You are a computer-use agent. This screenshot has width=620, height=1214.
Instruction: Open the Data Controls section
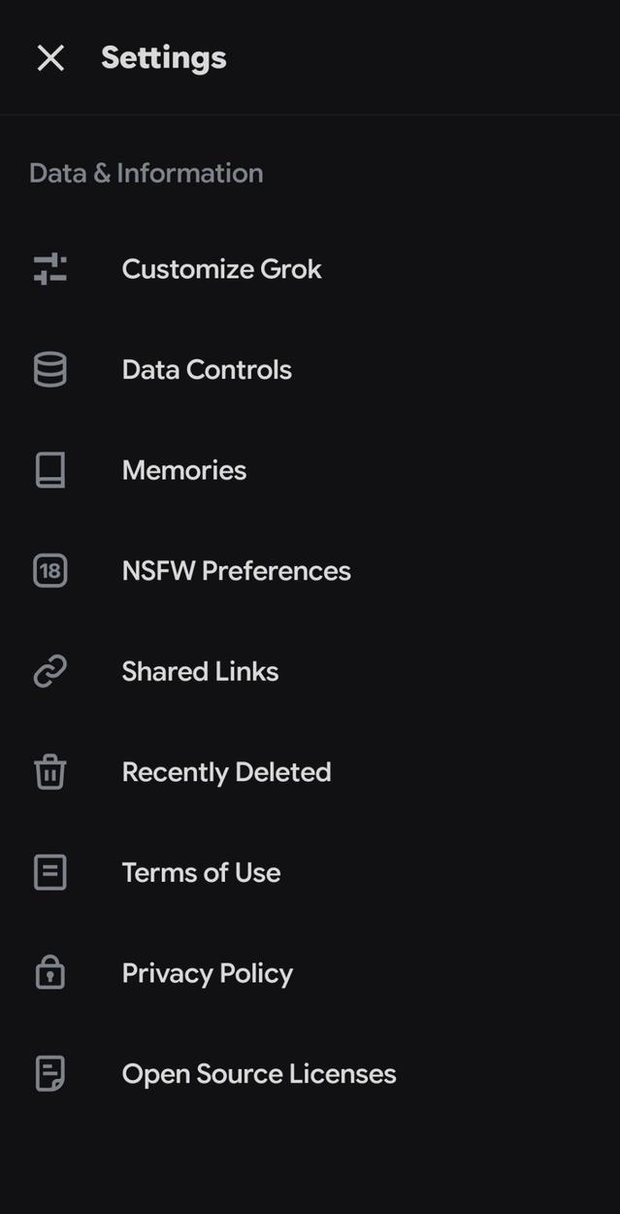click(207, 369)
